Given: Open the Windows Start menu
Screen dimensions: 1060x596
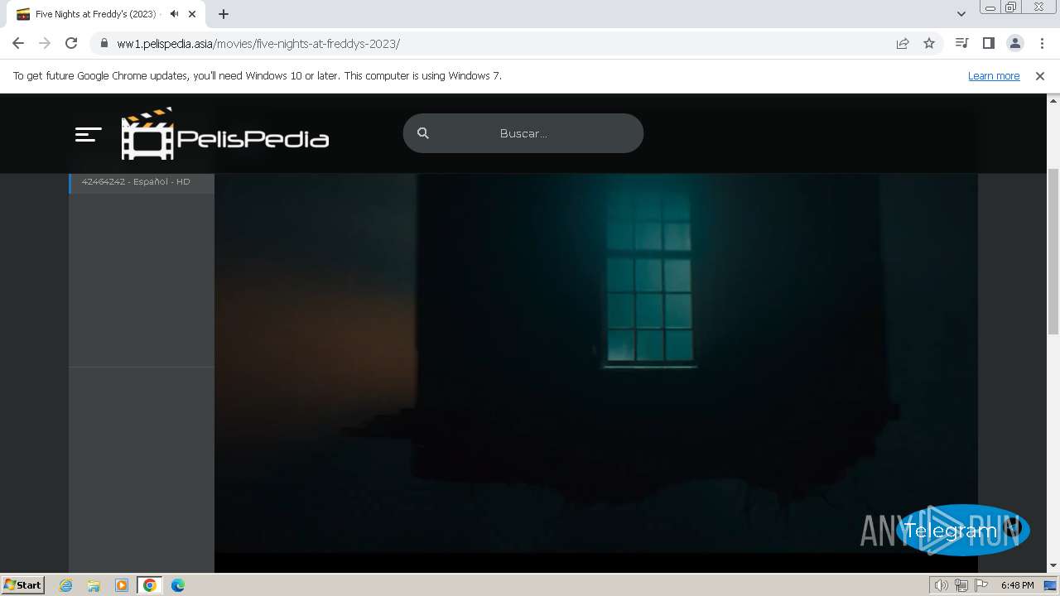Looking at the screenshot, I should tap(23, 585).
